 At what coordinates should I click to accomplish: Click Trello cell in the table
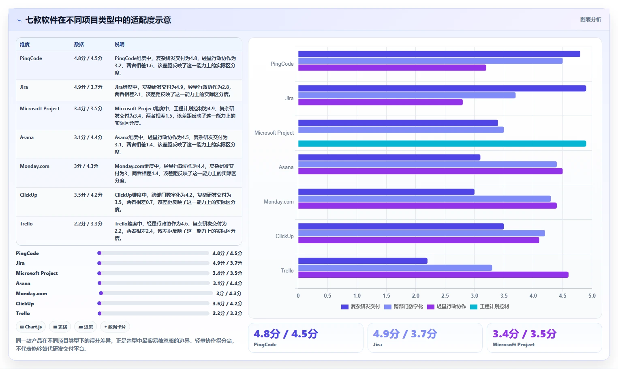point(26,224)
